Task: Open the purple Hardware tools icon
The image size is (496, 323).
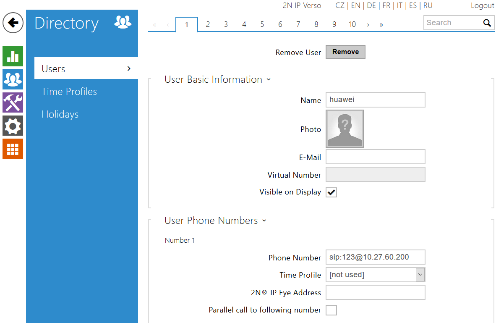Action: pyautogui.click(x=13, y=102)
